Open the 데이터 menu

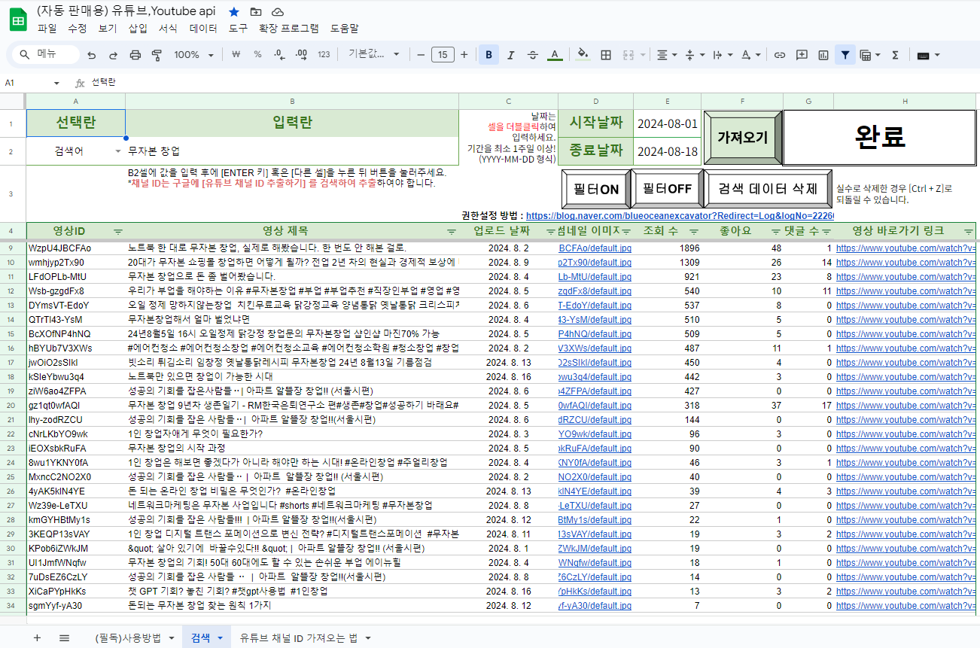pyautogui.click(x=203, y=29)
